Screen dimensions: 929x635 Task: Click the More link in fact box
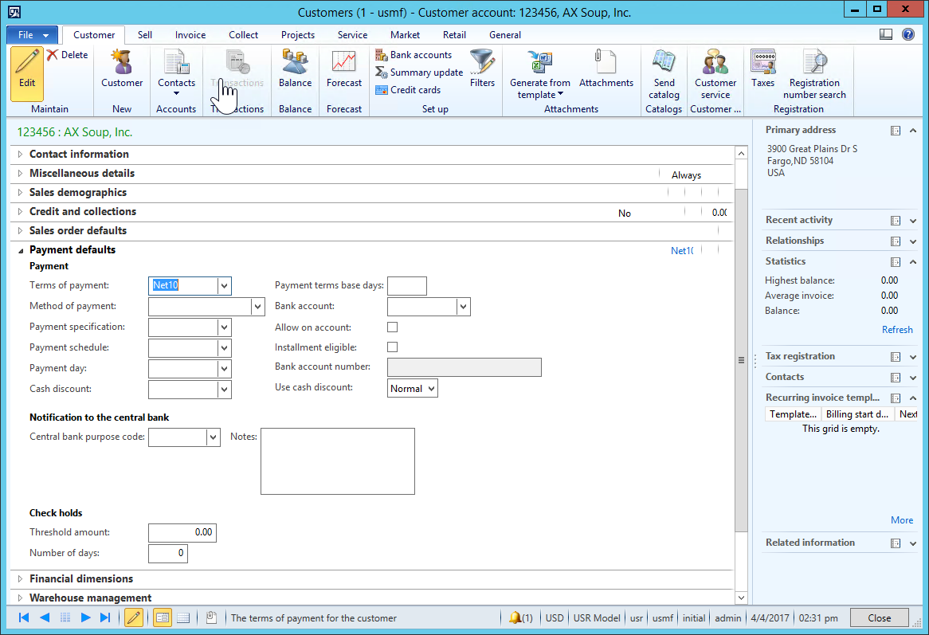[902, 520]
